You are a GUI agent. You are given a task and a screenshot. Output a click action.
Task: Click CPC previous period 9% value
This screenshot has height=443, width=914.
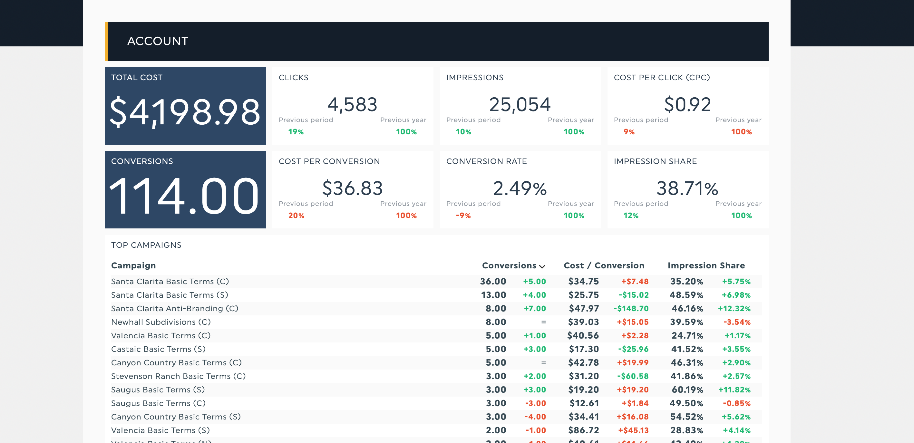click(x=629, y=132)
